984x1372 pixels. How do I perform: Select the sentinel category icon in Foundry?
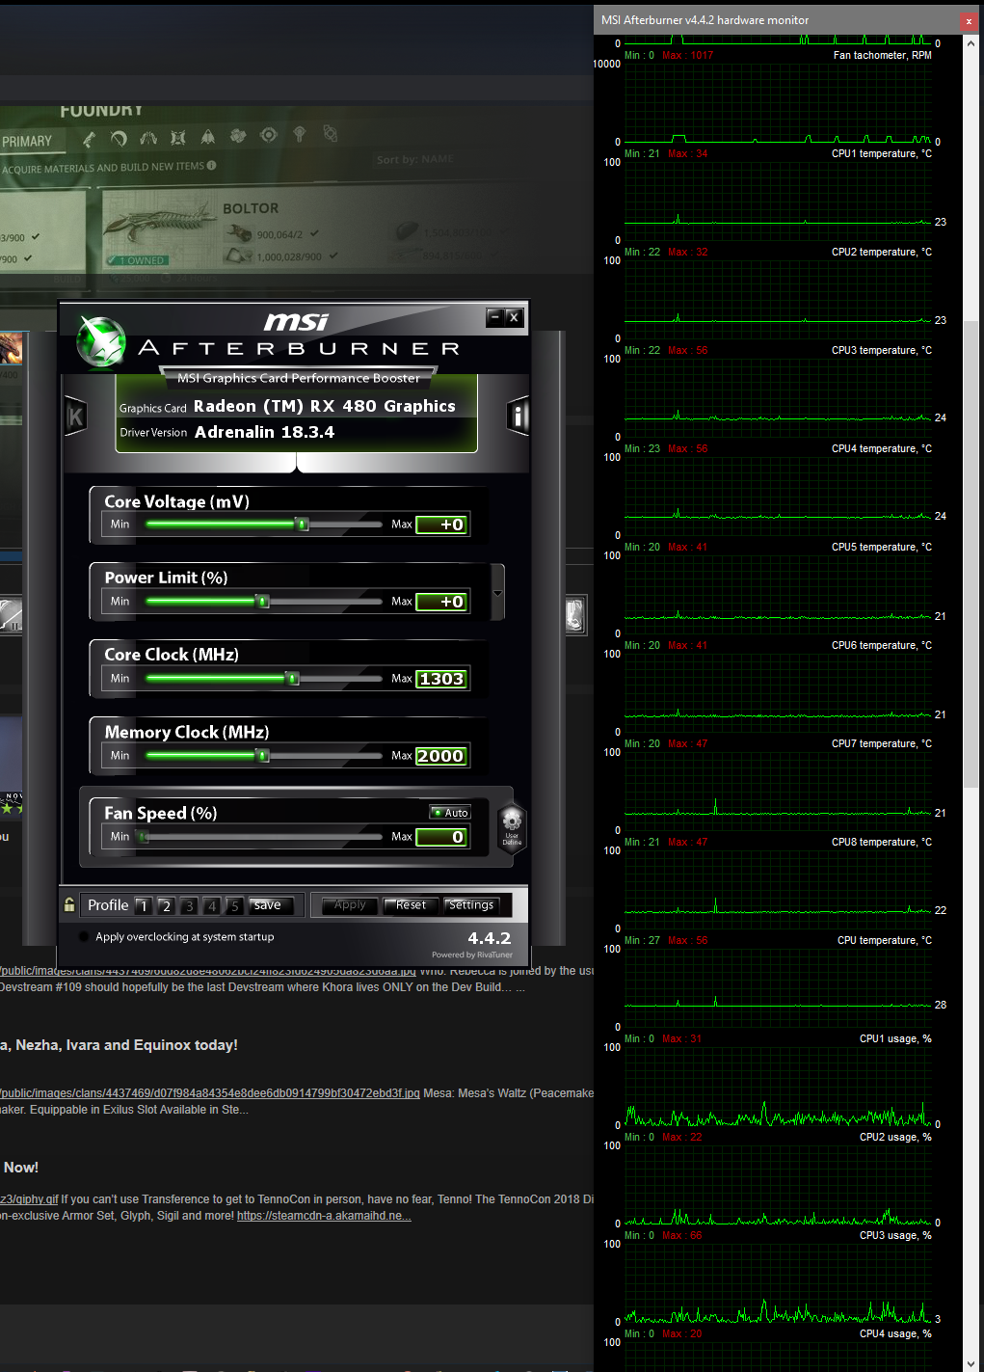point(178,137)
